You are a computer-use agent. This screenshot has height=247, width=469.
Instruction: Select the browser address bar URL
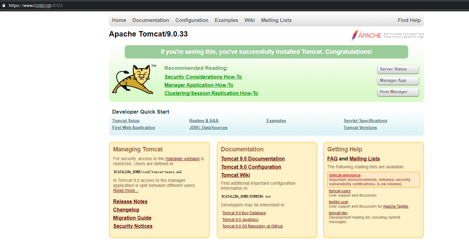[36, 5]
